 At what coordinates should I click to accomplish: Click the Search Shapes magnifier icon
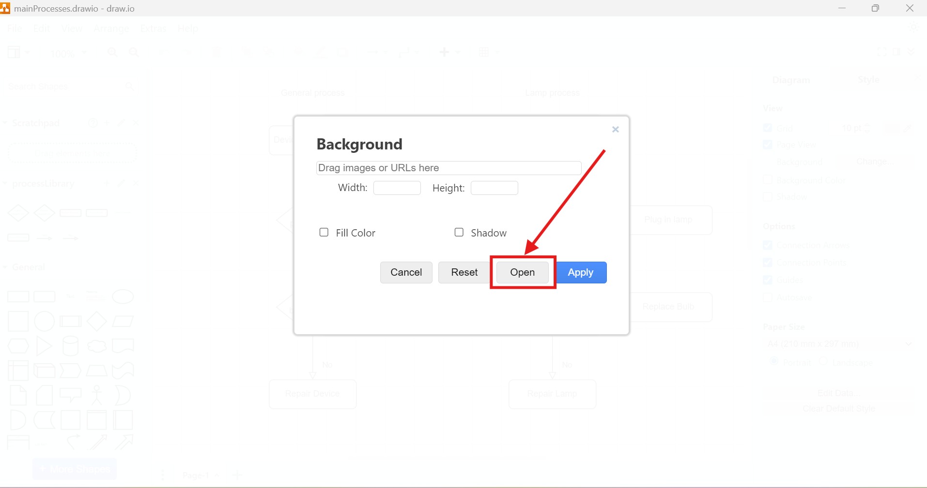click(x=130, y=87)
